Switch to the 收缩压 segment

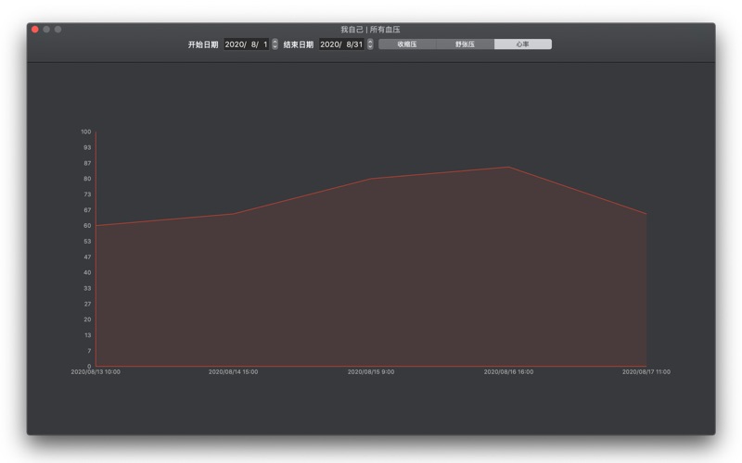(407, 44)
